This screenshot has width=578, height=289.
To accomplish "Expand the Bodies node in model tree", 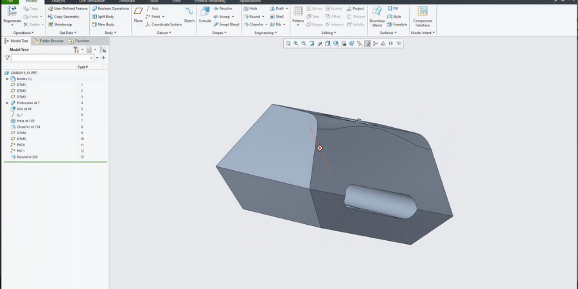I will 7,79.
